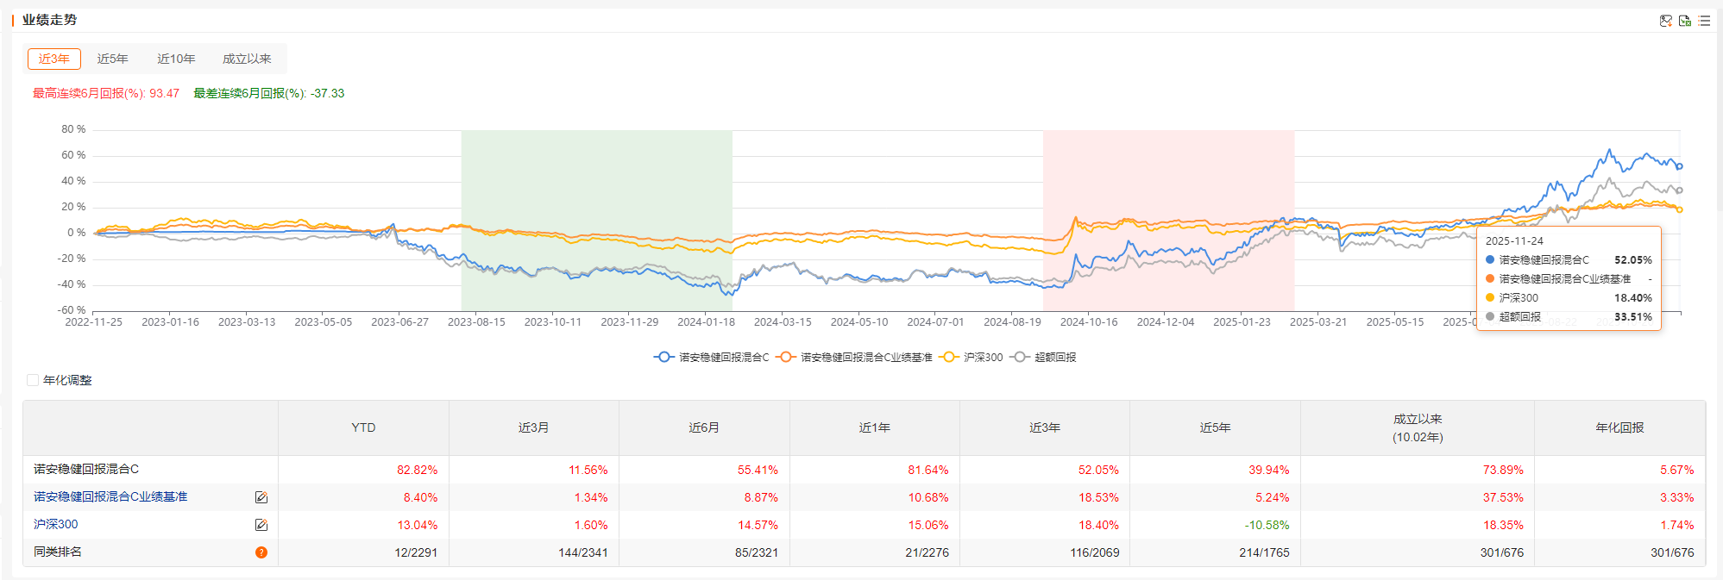Toggle the 沪深300 legend series
The width and height of the screenshot is (1723, 580).
coord(949,357)
